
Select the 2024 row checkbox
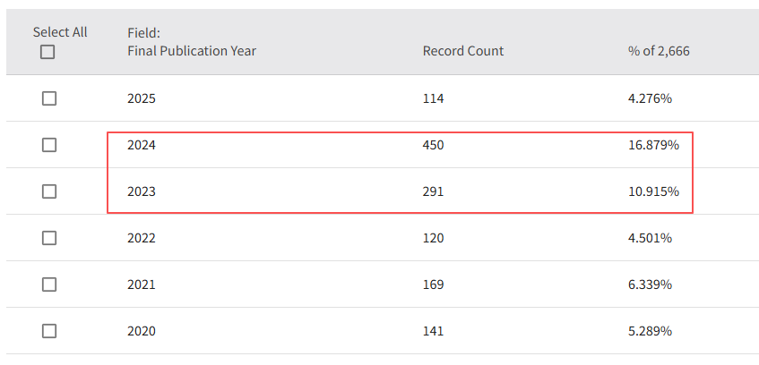[x=49, y=145]
